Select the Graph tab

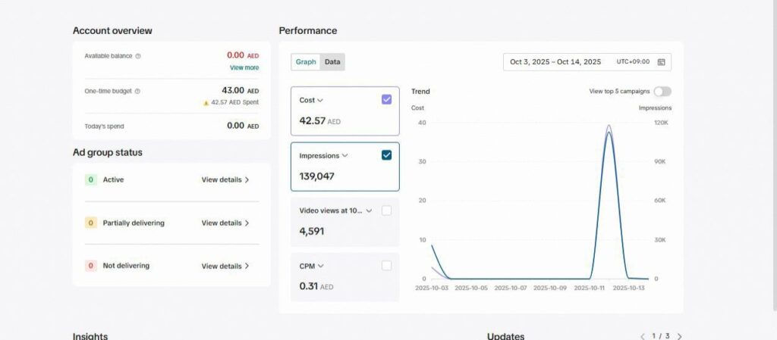tap(306, 62)
